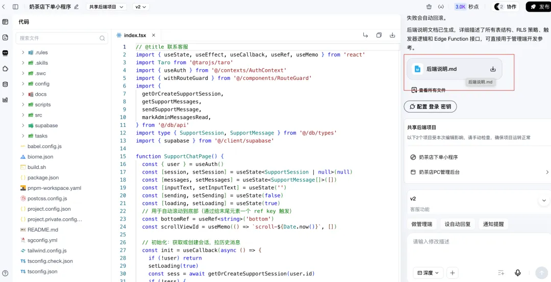
Task: Click the search magnifier in file search
Action: (x=102, y=38)
